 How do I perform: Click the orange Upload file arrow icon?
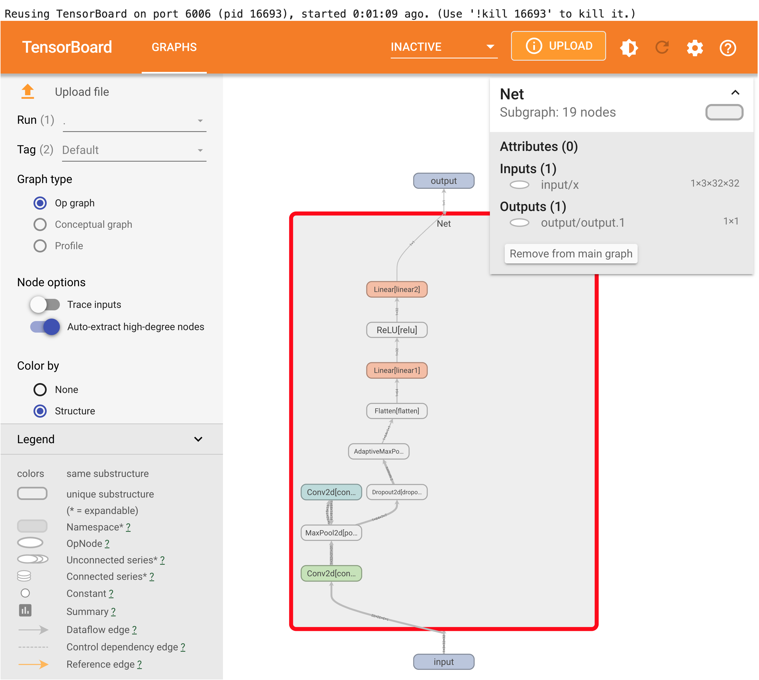click(28, 92)
